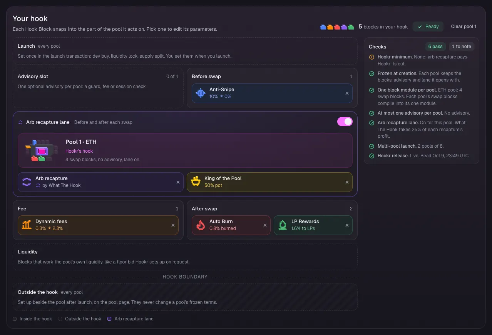
Task: Click the King of the Pool trophy icon
Action: [x=196, y=182]
